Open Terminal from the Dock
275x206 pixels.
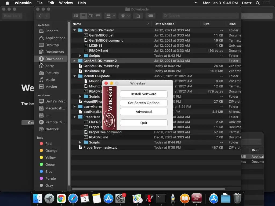(x=161, y=199)
